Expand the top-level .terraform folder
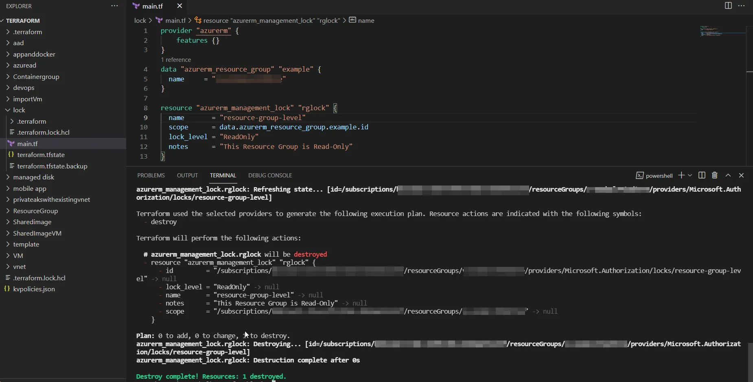753x382 pixels. pyautogui.click(x=27, y=32)
